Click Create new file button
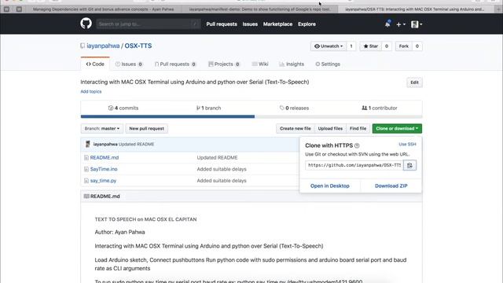This screenshot has height=283, width=503. coord(296,128)
